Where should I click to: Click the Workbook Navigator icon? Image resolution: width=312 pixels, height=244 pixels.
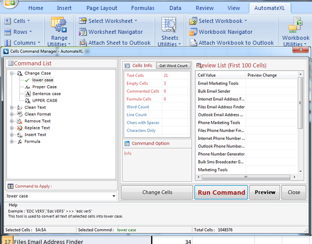pos(193,32)
